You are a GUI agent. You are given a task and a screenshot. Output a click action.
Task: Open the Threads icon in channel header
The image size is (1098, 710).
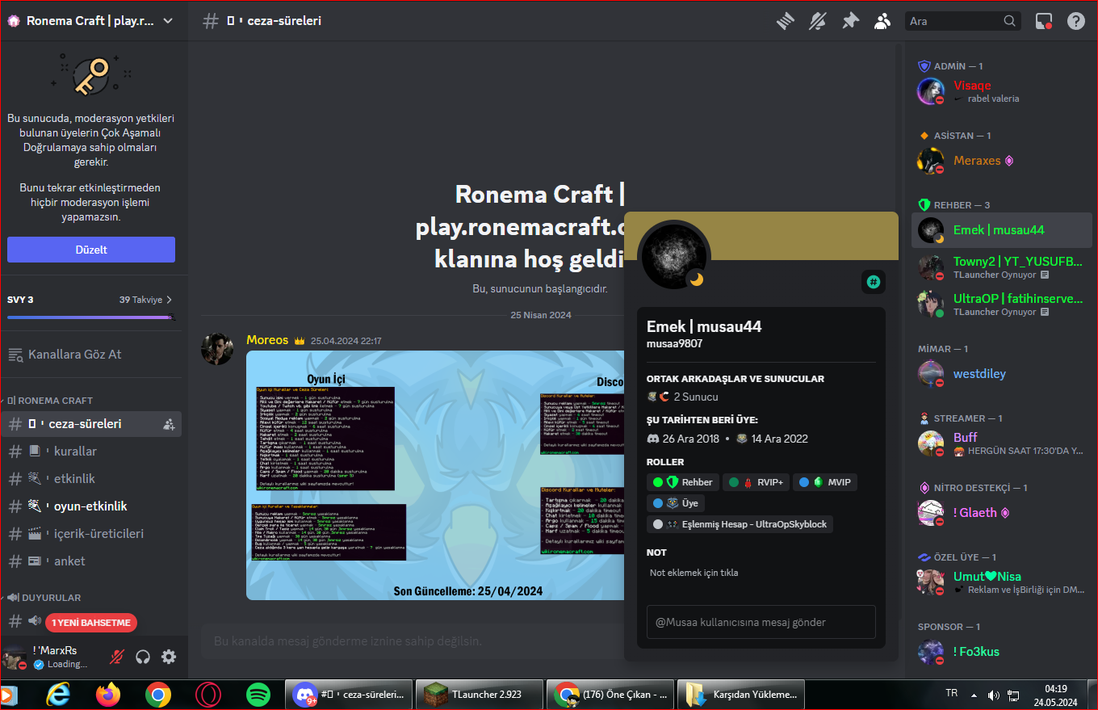pyautogui.click(x=786, y=21)
